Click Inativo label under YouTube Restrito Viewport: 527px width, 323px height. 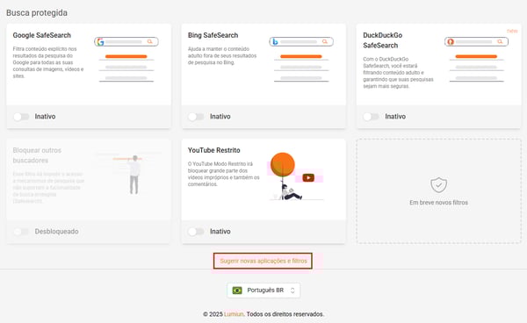[220, 232]
